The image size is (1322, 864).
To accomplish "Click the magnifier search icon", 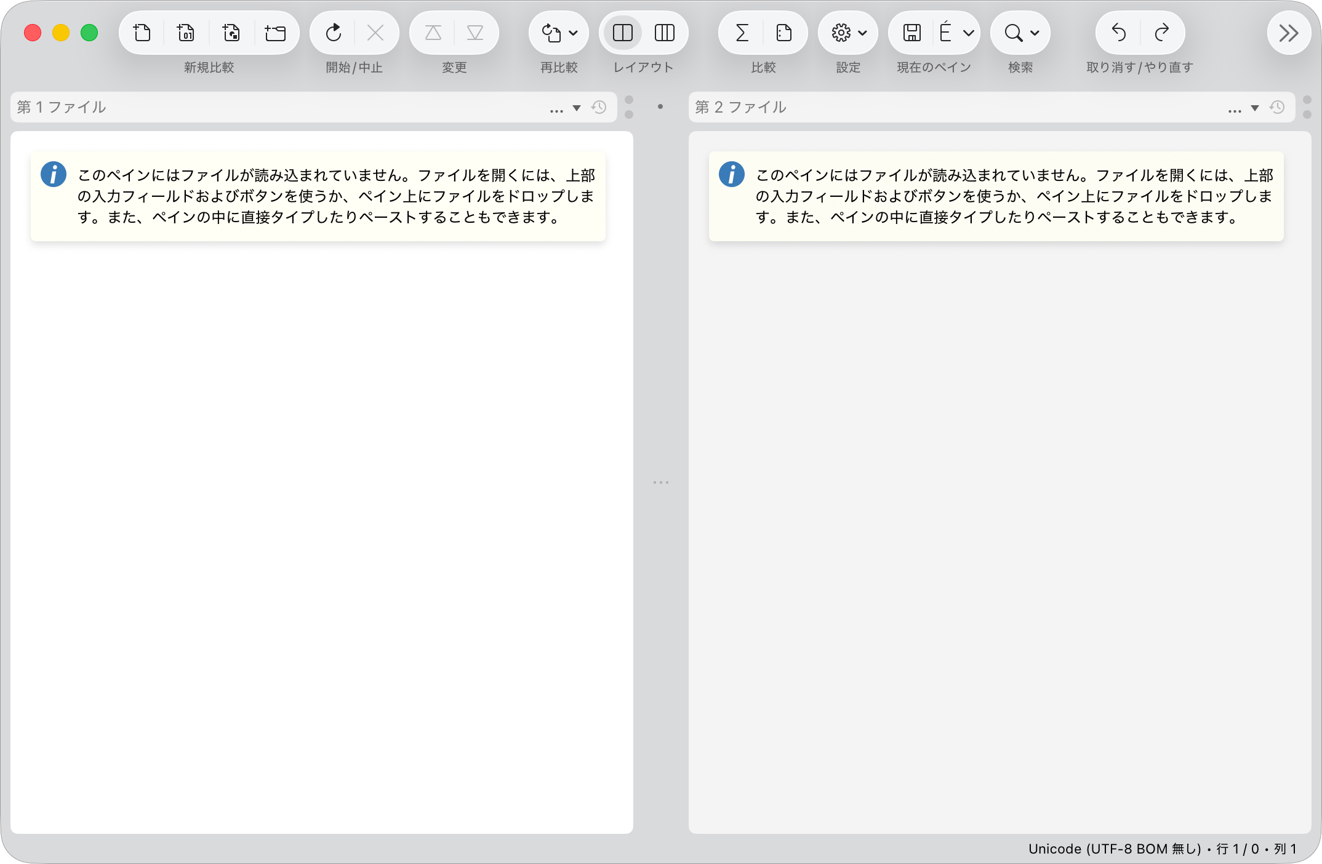I will tap(1014, 33).
